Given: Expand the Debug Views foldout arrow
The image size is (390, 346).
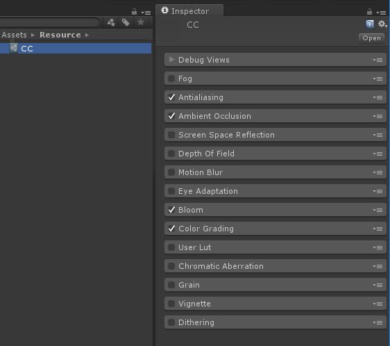Looking at the screenshot, I should [171, 60].
